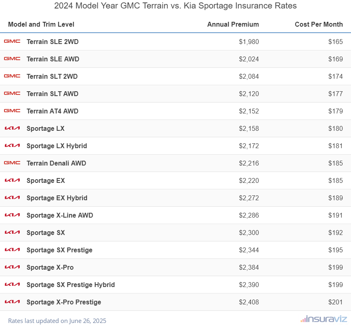Viewport: 351px width, 327px height.
Task: Select the $191 monthly cost value
Action: [x=336, y=215]
